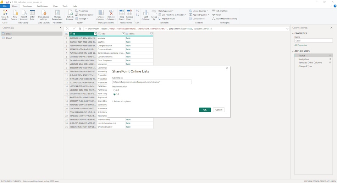Collapse the Queries pane

[61, 28]
